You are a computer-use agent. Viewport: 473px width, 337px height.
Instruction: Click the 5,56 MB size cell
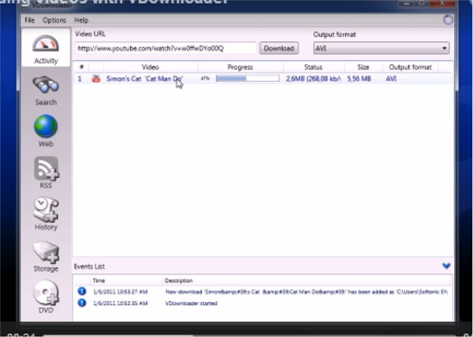(359, 79)
